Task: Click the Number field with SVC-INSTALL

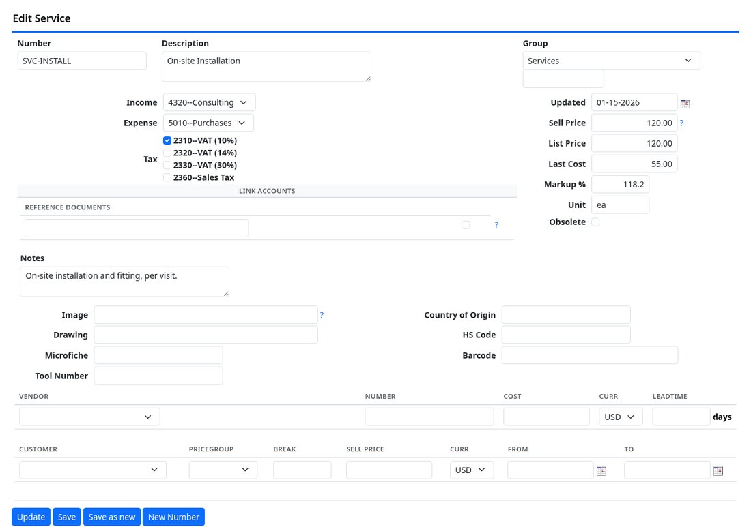Action: [82, 61]
